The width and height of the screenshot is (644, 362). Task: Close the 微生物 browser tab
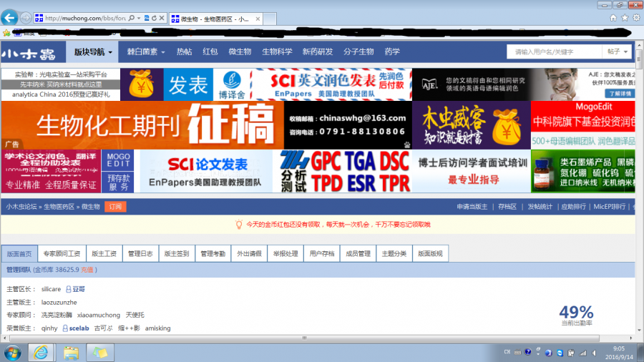click(x=258, y=19)
